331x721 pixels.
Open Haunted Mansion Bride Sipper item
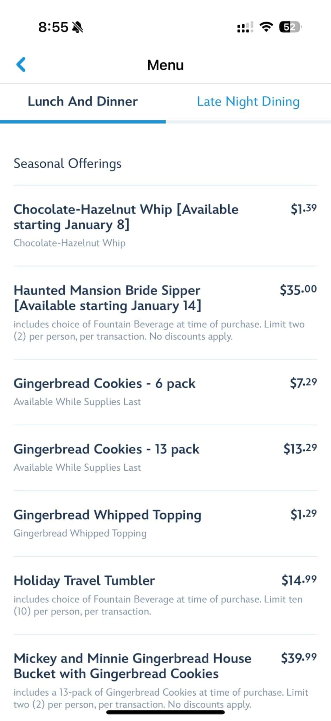click(107, 298)
